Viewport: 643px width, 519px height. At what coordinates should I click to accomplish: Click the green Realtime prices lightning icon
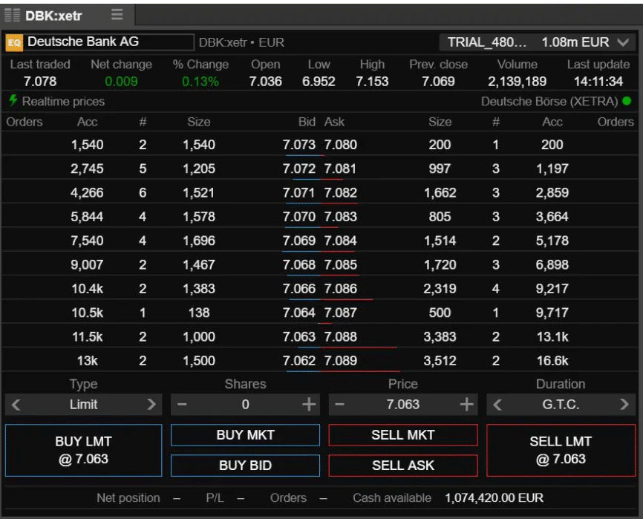(x=13, y=100)
